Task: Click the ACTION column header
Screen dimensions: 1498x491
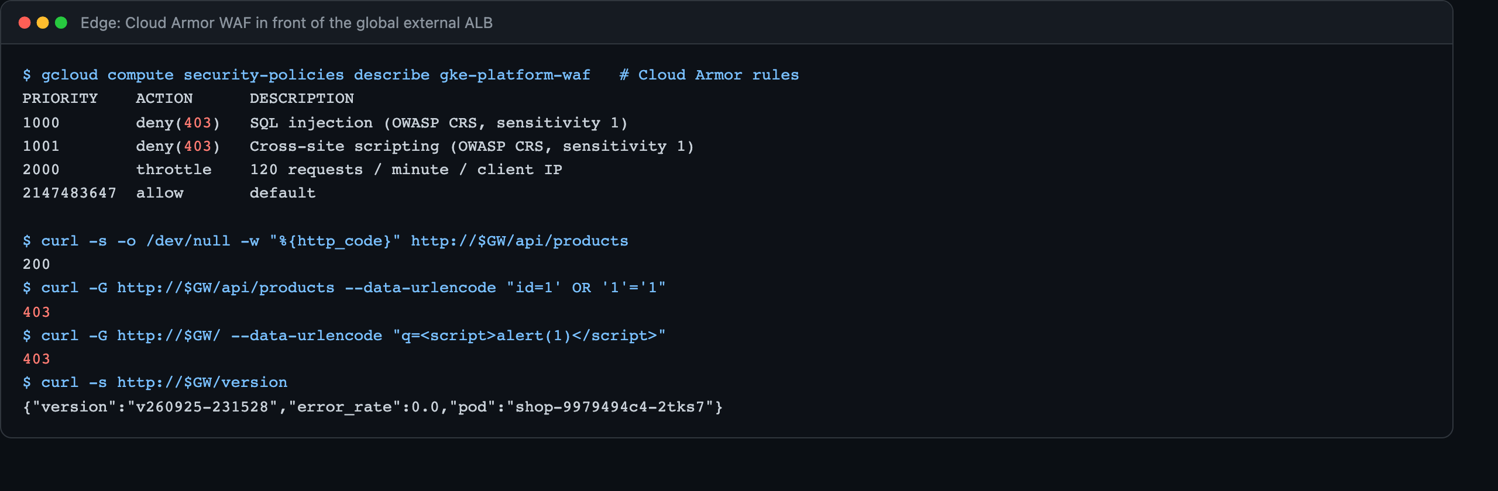Action: click(x=164, y=98)
